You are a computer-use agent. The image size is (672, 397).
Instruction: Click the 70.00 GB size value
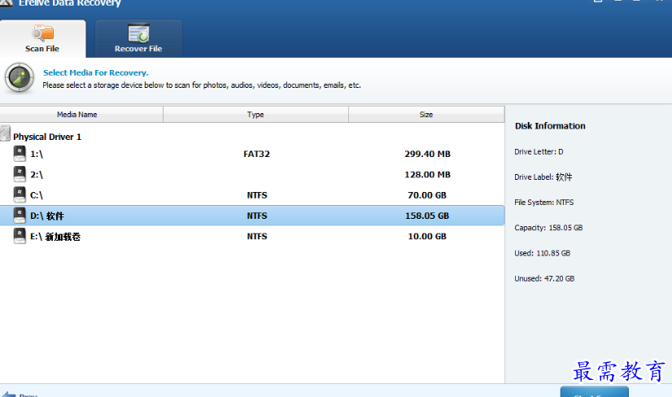coord(427,195)
